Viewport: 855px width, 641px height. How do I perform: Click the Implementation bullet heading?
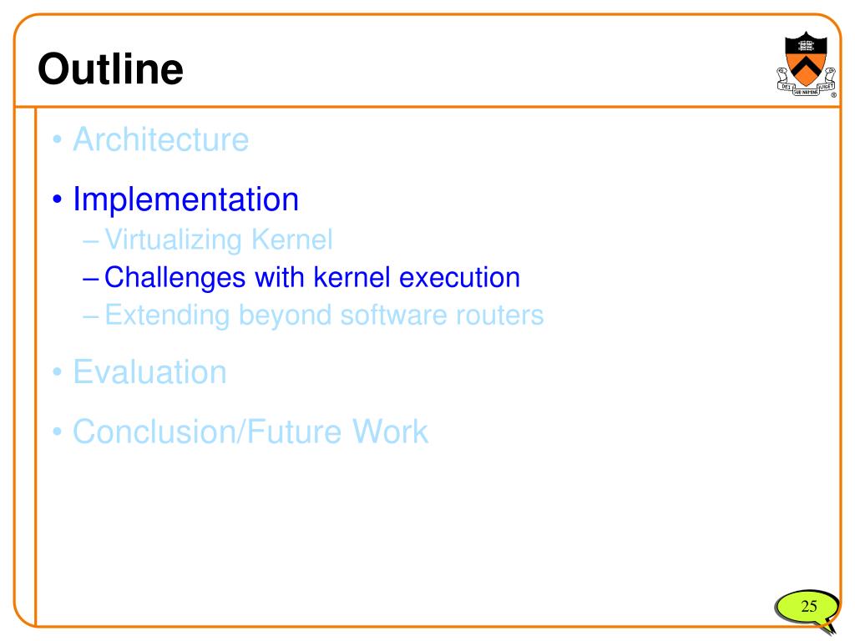186,199
